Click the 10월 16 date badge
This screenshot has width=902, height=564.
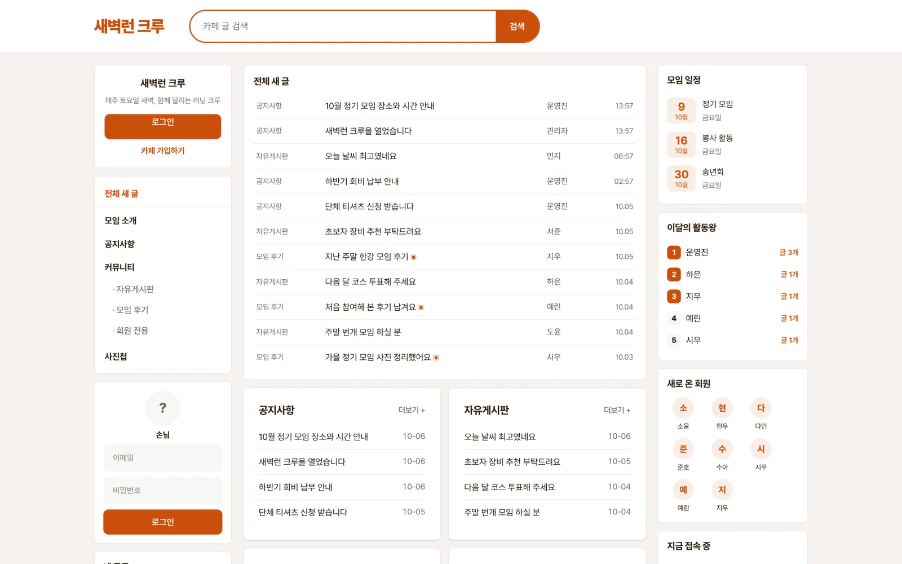[x=681, y=144]
